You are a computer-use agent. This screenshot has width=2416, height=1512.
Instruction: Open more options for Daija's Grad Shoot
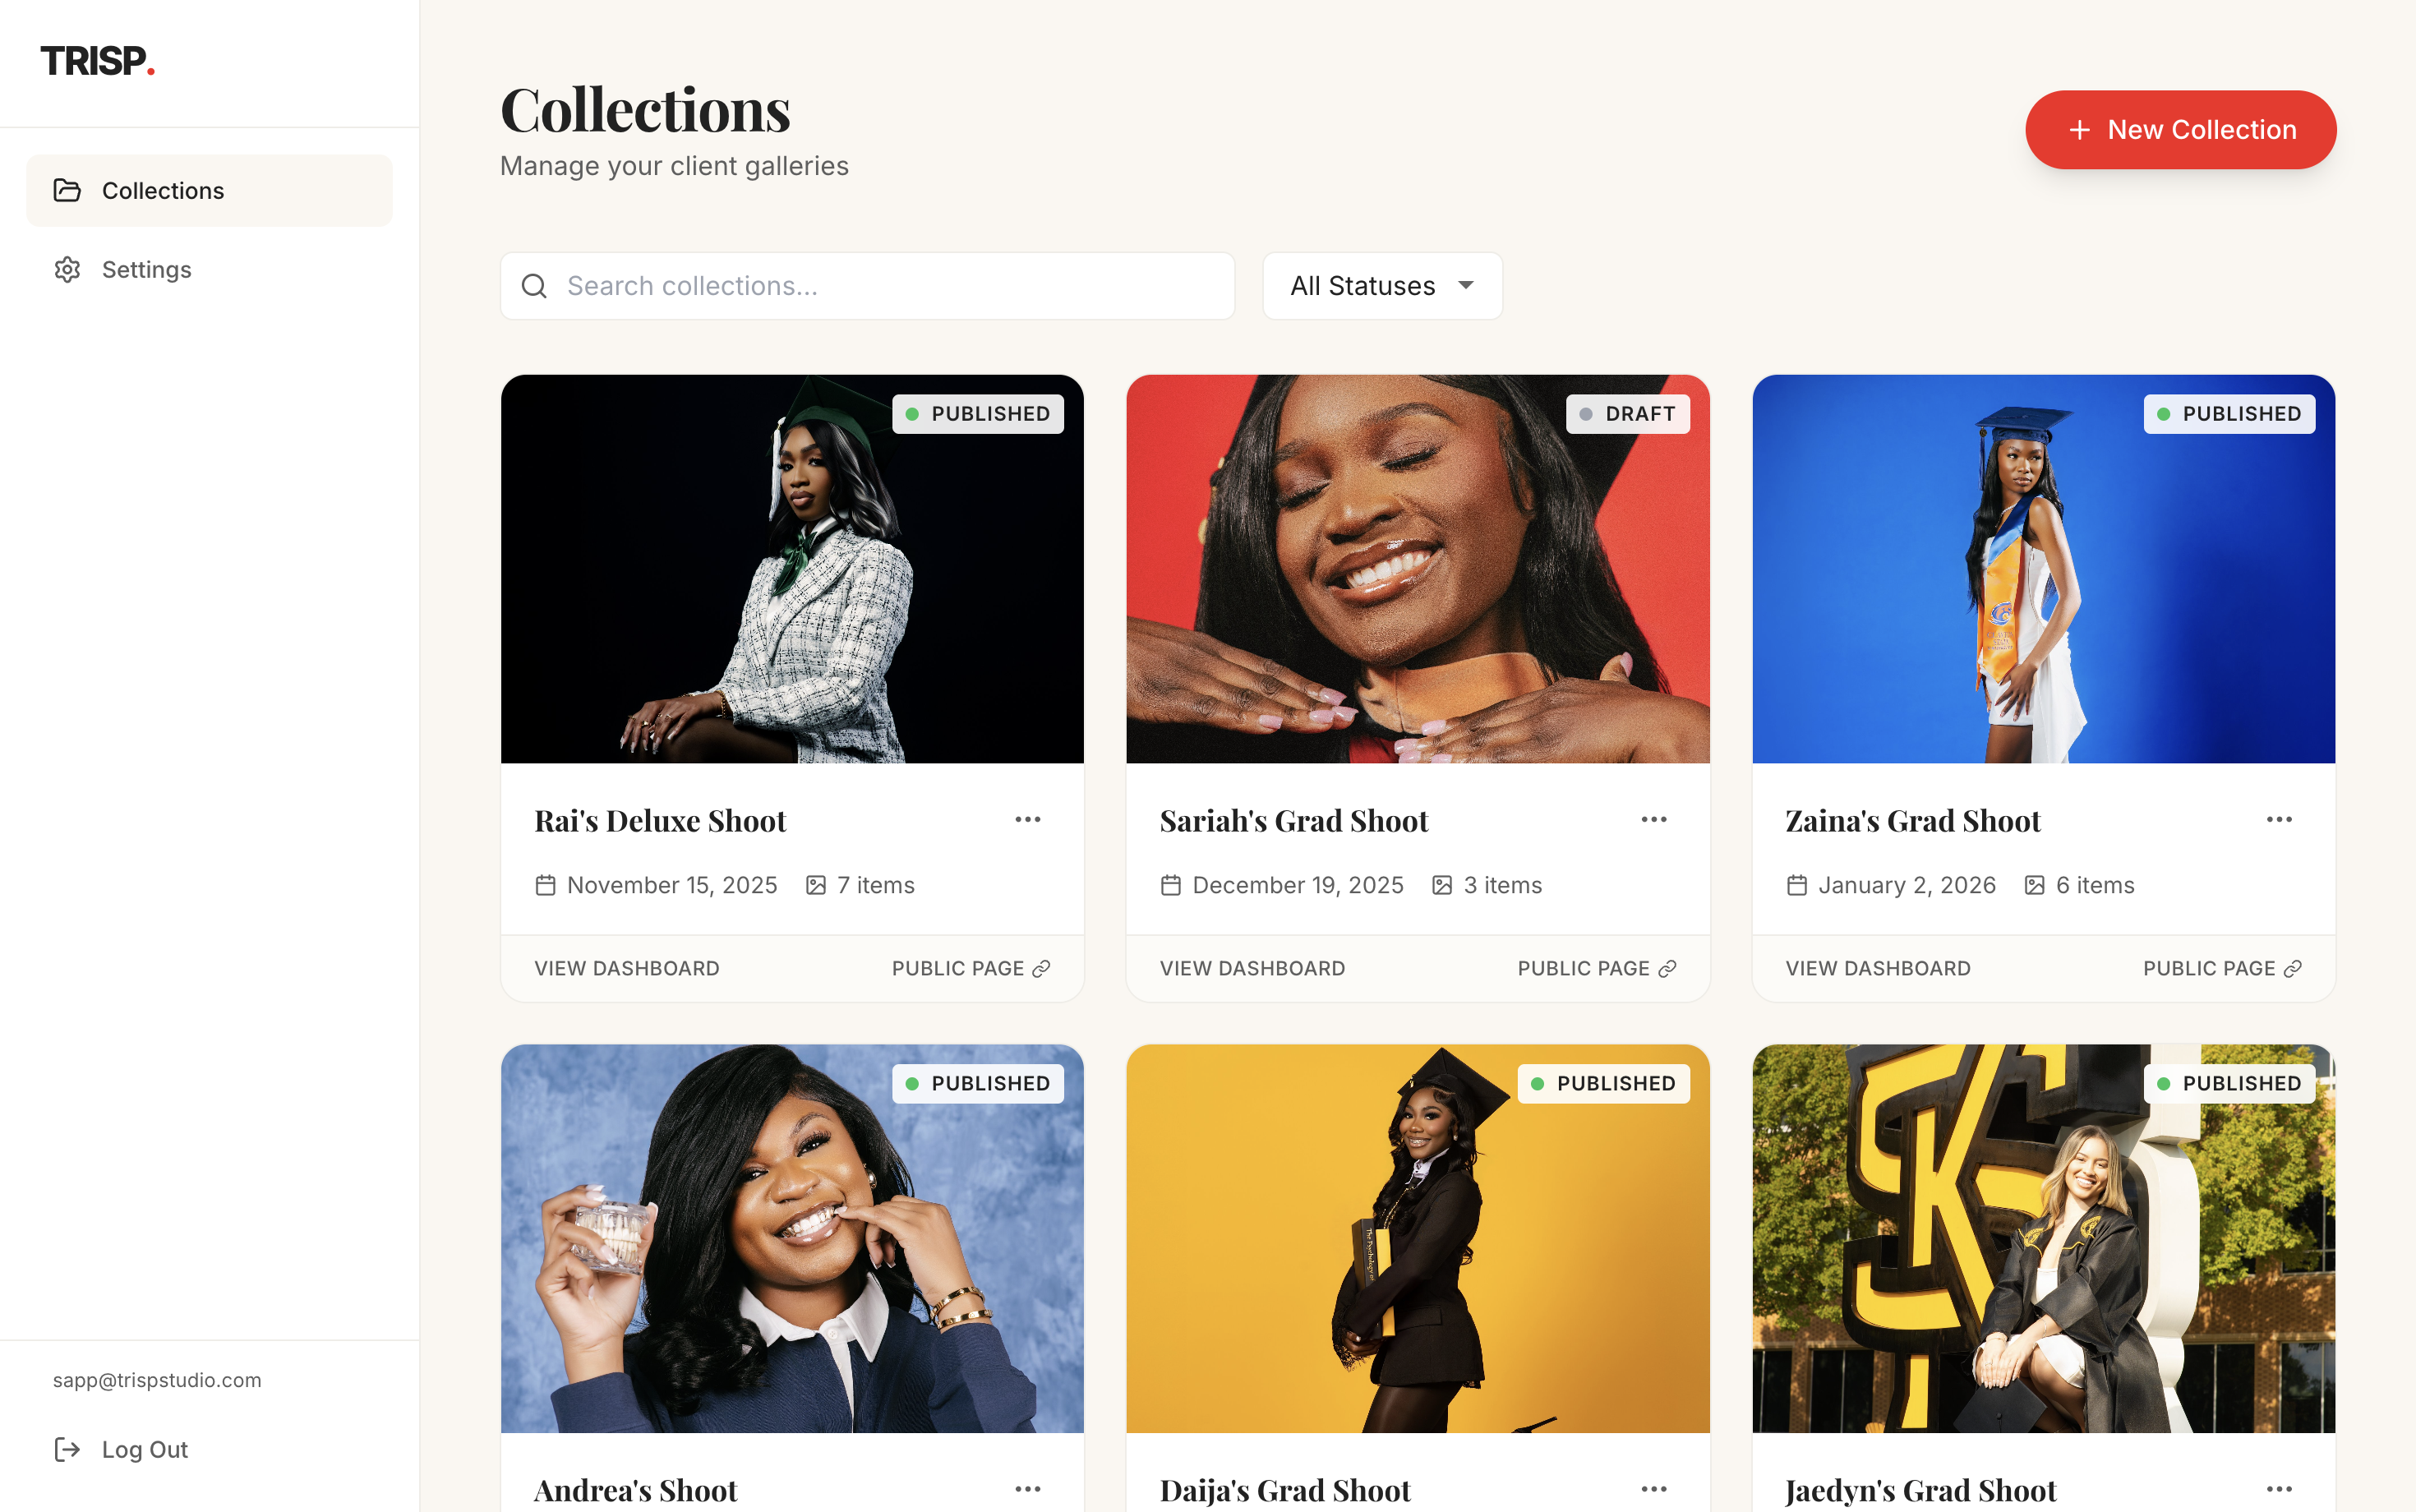point(1653,1489)
